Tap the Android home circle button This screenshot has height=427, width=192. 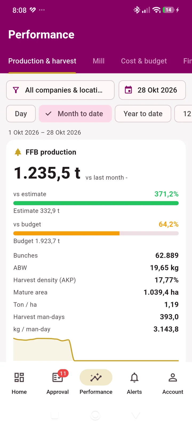[x=95, y=415]
